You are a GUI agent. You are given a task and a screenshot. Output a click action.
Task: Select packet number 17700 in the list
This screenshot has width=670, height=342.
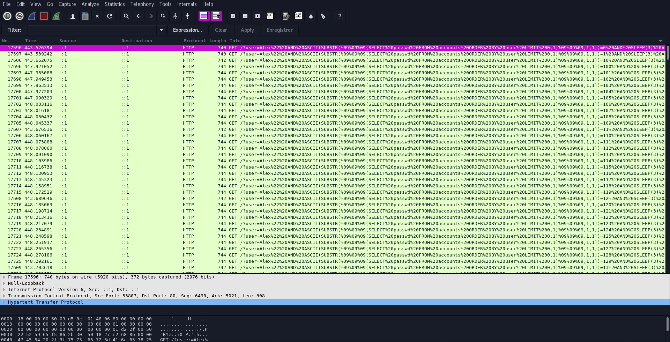click(x=140, y=91)
